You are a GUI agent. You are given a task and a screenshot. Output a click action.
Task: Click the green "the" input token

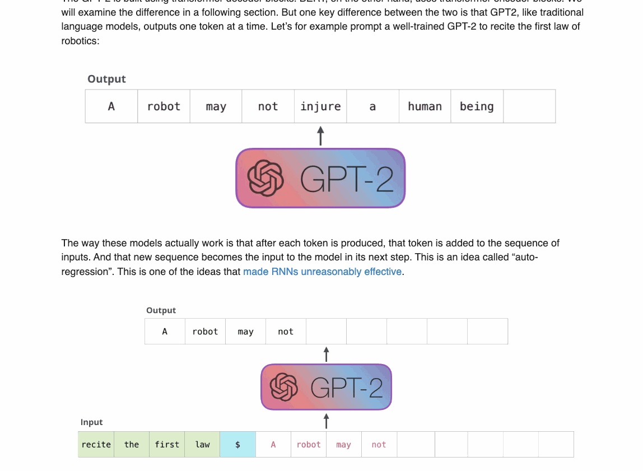click(132, 445)
